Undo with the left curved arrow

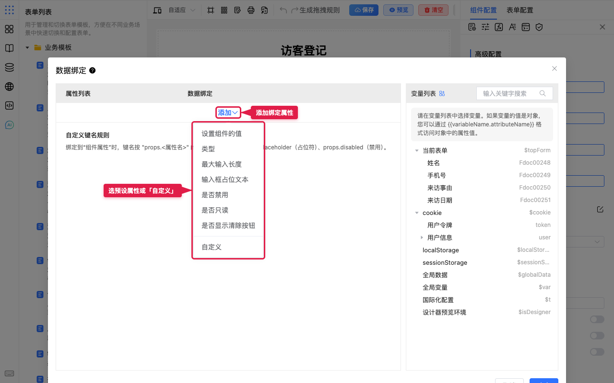pos(283,10)
